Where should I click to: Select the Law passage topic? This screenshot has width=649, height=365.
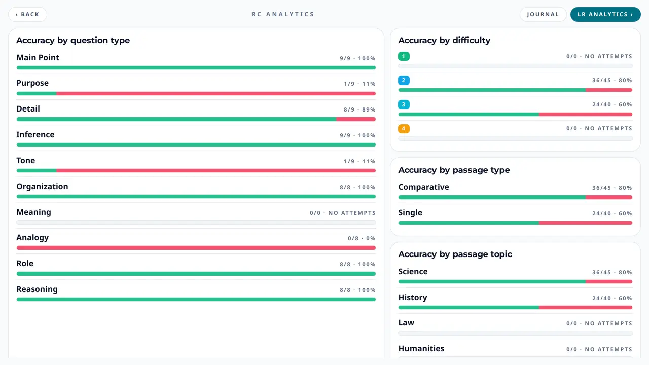pyautogui.click(x=406, y=323)
